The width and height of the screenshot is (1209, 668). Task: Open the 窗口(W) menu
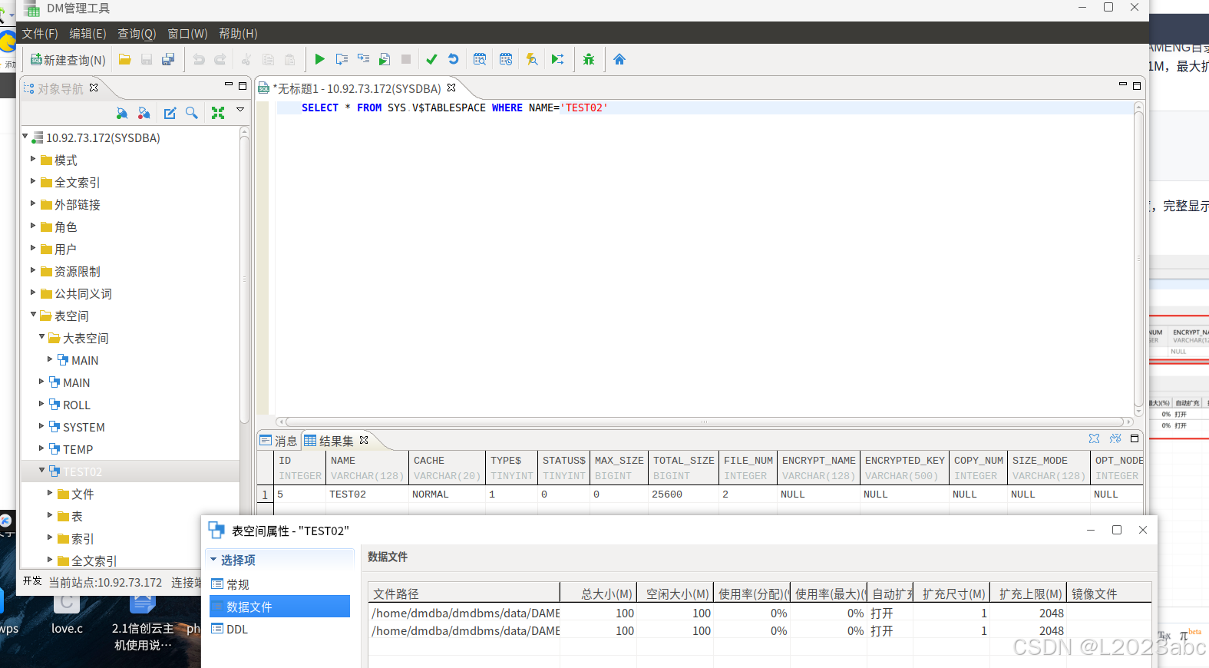tap(187, 34)
